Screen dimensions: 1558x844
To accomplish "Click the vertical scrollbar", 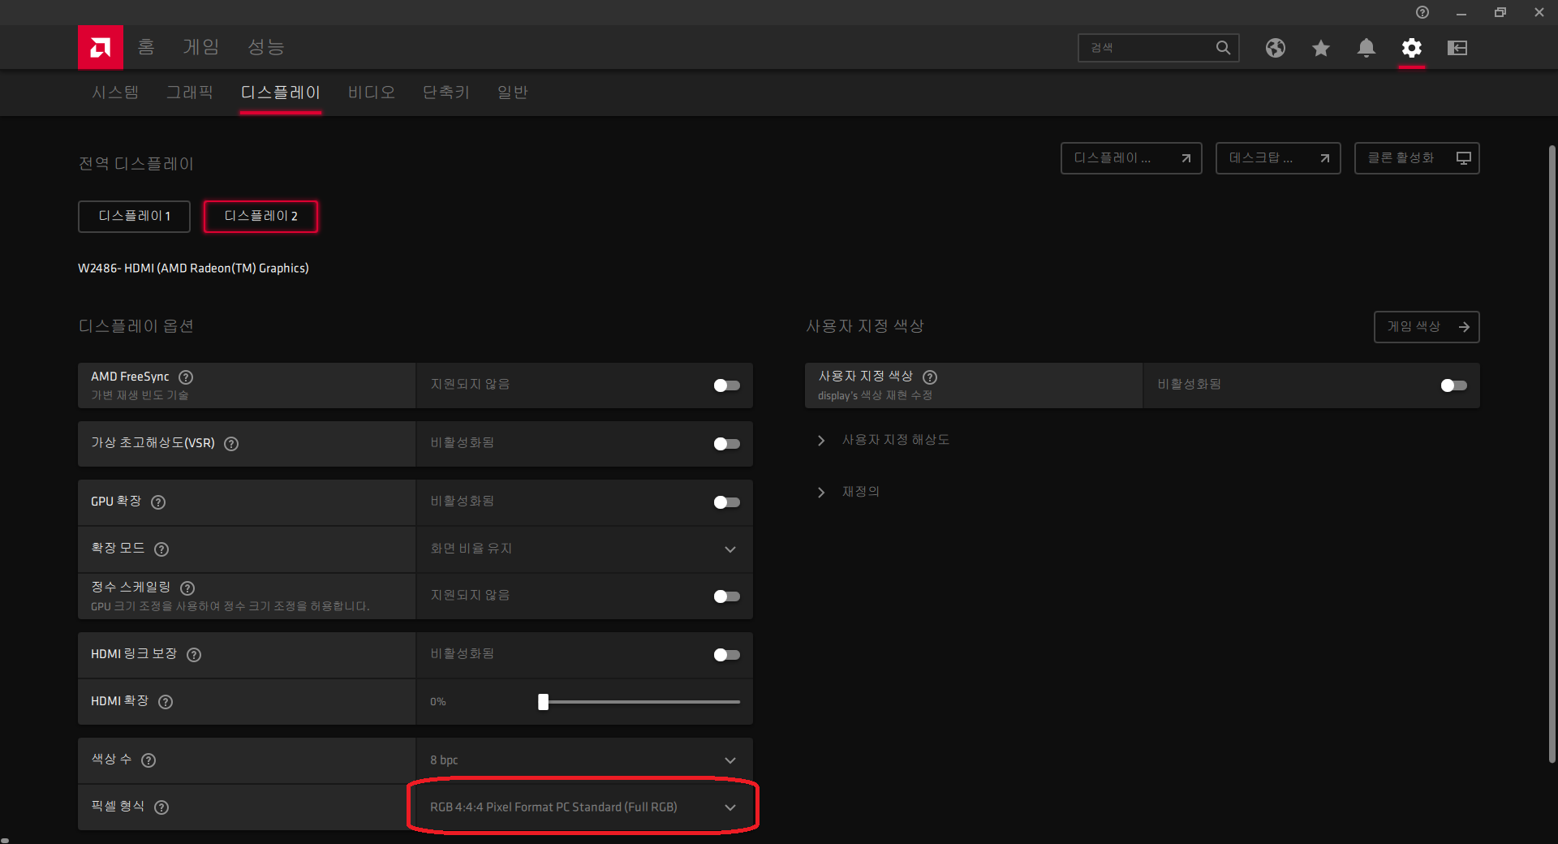I will point(1552,454).
